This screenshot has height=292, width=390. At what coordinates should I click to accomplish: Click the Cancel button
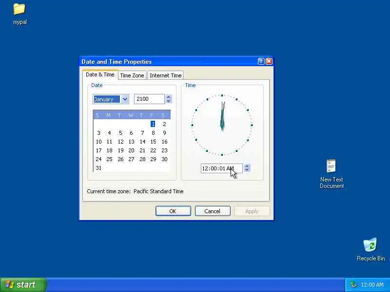coord(213,211)
